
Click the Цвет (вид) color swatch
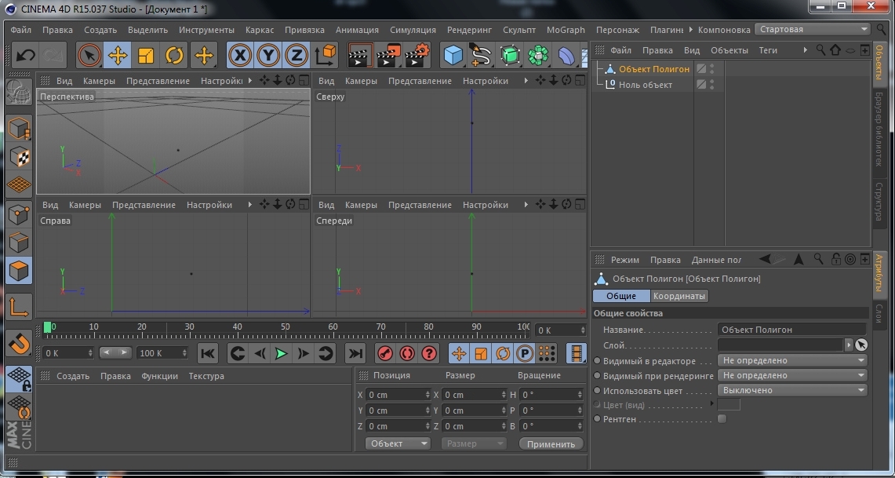click(729, 405)
